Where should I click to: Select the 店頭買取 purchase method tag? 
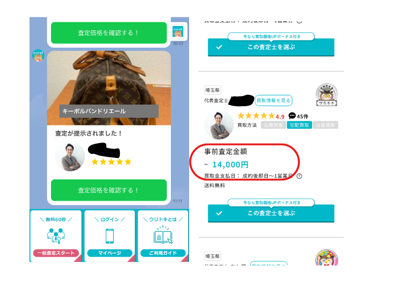point(274,125)
